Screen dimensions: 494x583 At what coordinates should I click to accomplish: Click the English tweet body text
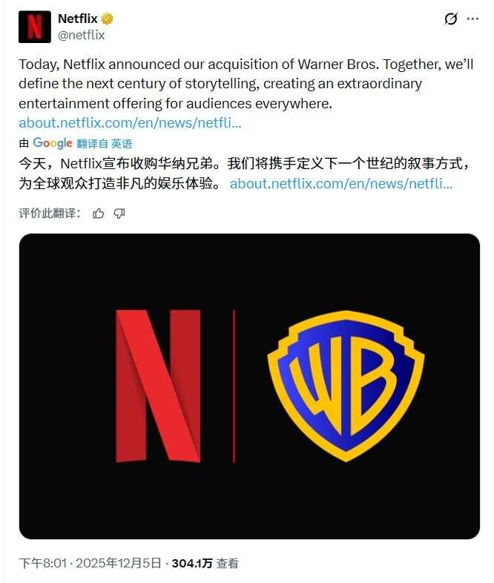[246, 84]
